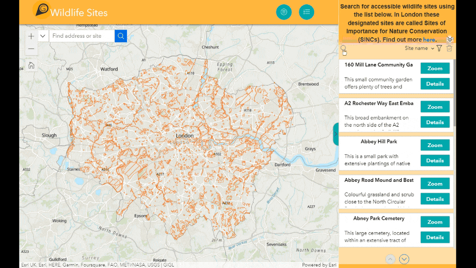This screenshot has width=476, height=268.
Task: Open the teal list view button
Action: tap(307, 12)
